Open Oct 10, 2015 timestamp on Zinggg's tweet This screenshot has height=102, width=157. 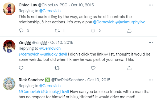[x=62, y=42]
